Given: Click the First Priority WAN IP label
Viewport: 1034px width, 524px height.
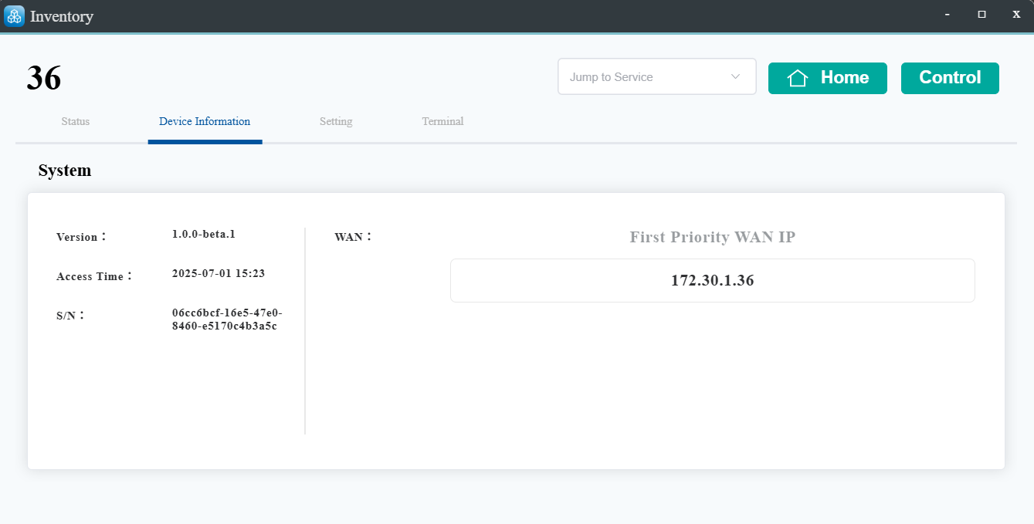Looking at the screenshot, I should 712,237.
